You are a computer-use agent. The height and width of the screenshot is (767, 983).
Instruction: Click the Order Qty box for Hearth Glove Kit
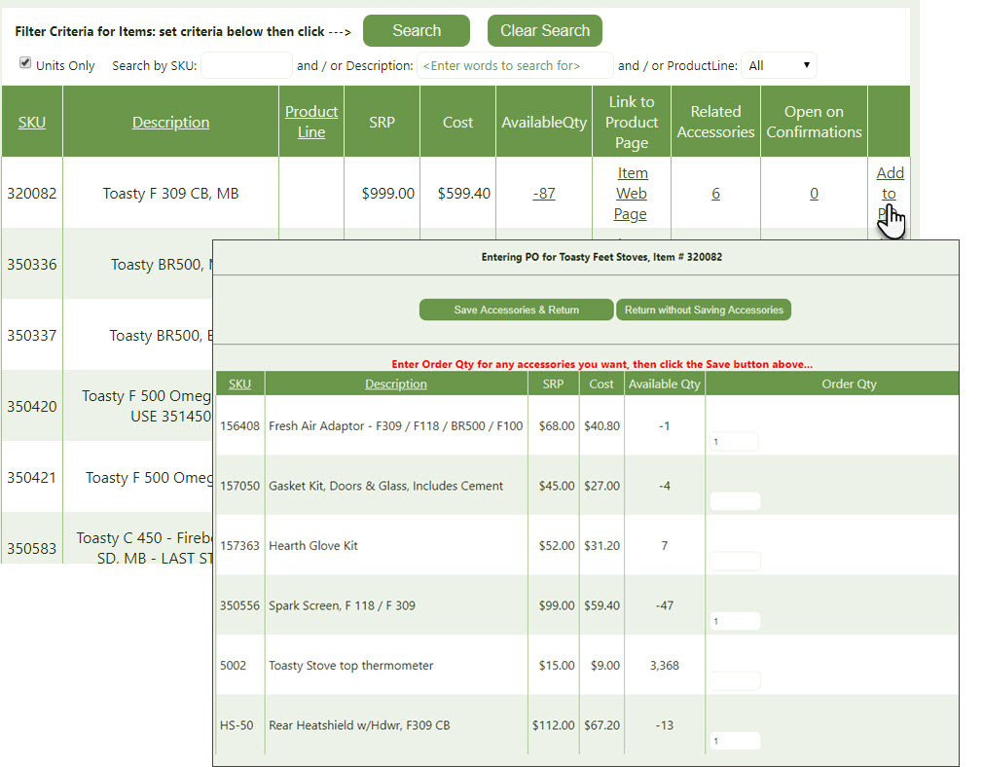[734, 561]
